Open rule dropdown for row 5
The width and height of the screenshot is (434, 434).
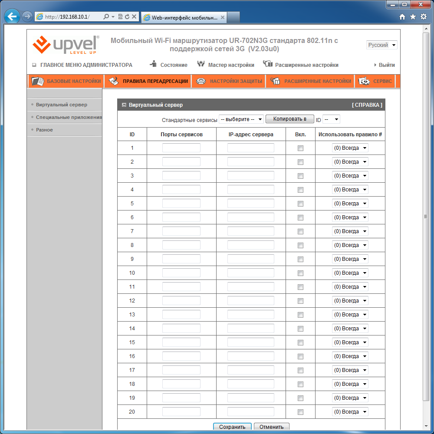(350, 204)
